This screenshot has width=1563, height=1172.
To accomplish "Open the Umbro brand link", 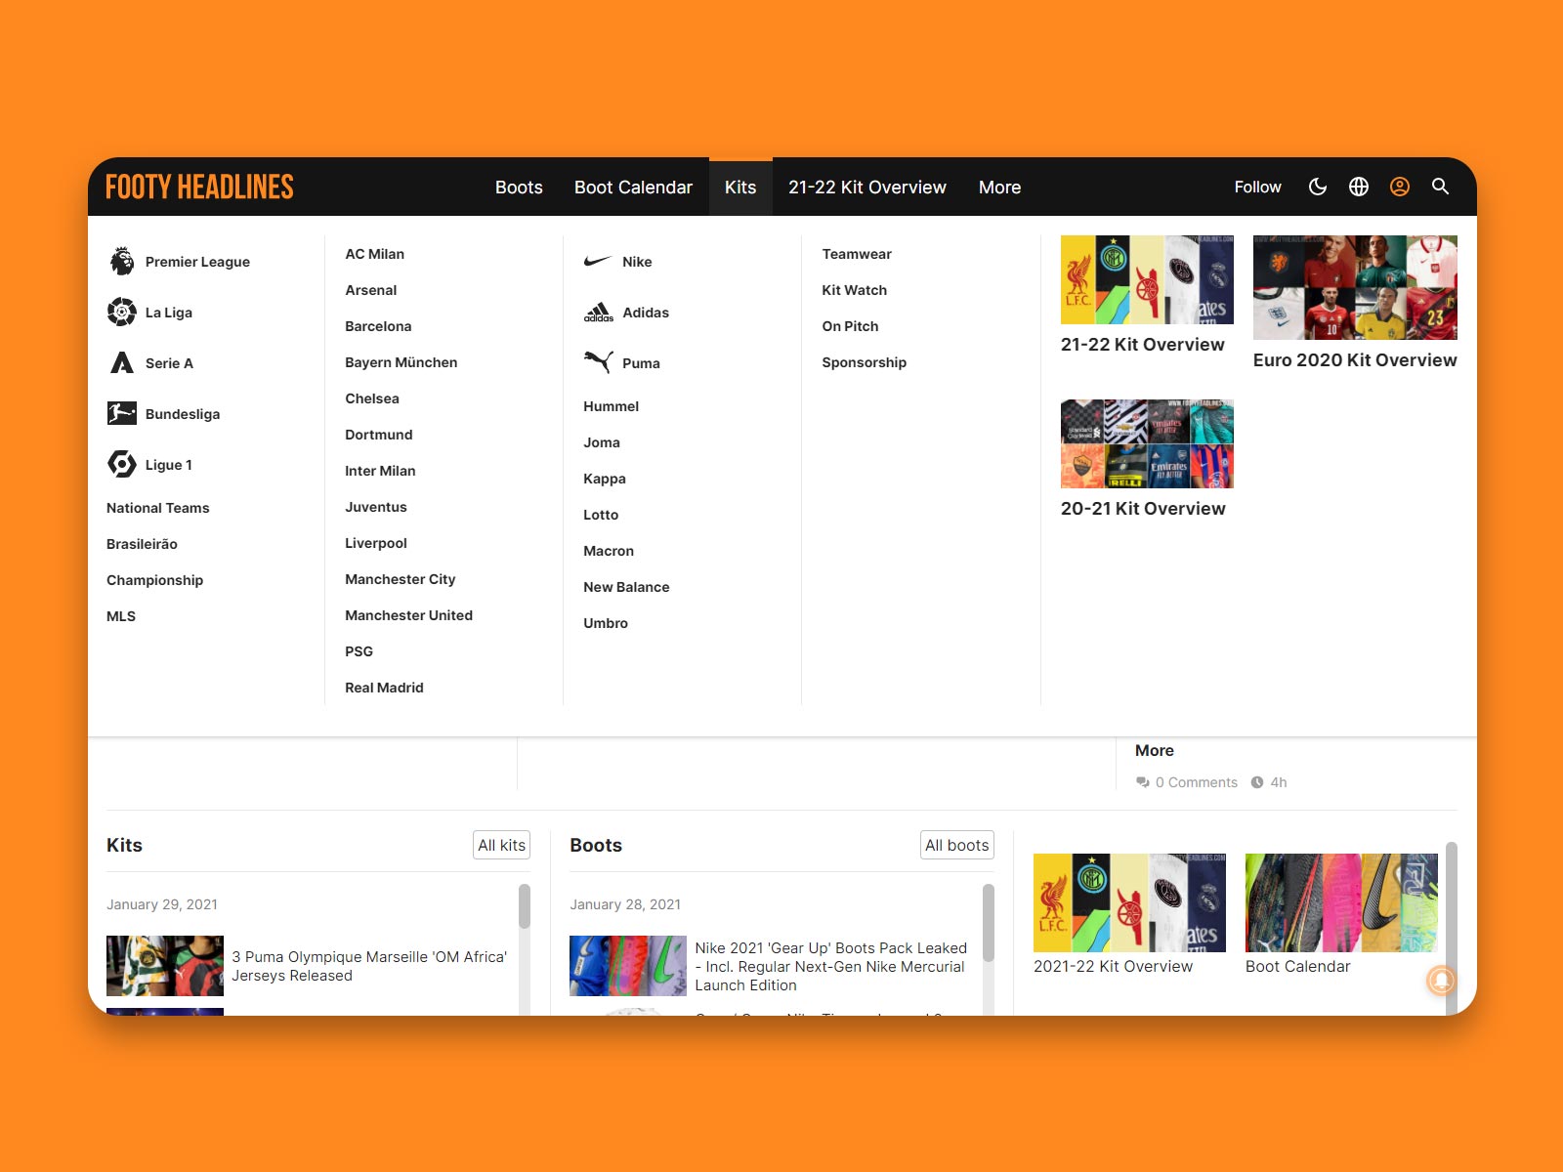I will pos(606,623).
